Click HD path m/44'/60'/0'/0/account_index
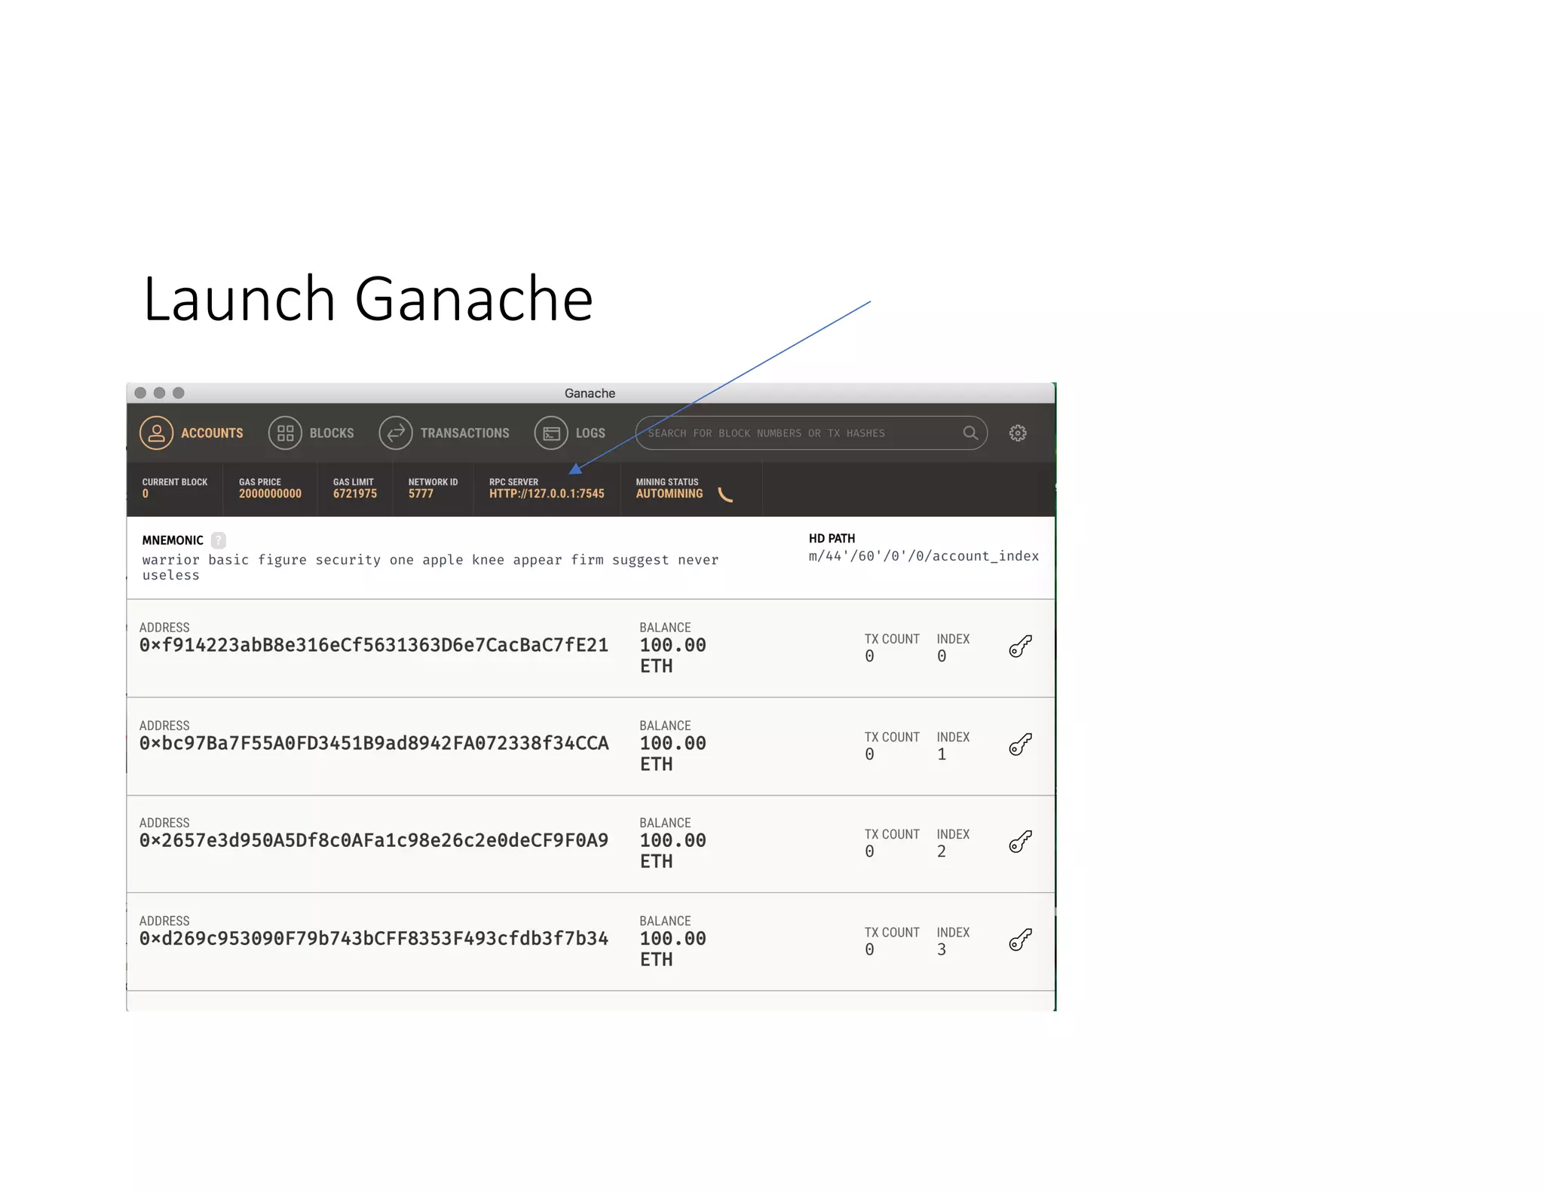The height and width of the screenshot is (1192, 1544). (x=924, y=556)
